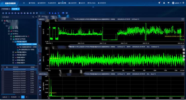The image size is (186, 100).
Task: Click the last icon in the analysis toolbar
Action: coord(67,13)
